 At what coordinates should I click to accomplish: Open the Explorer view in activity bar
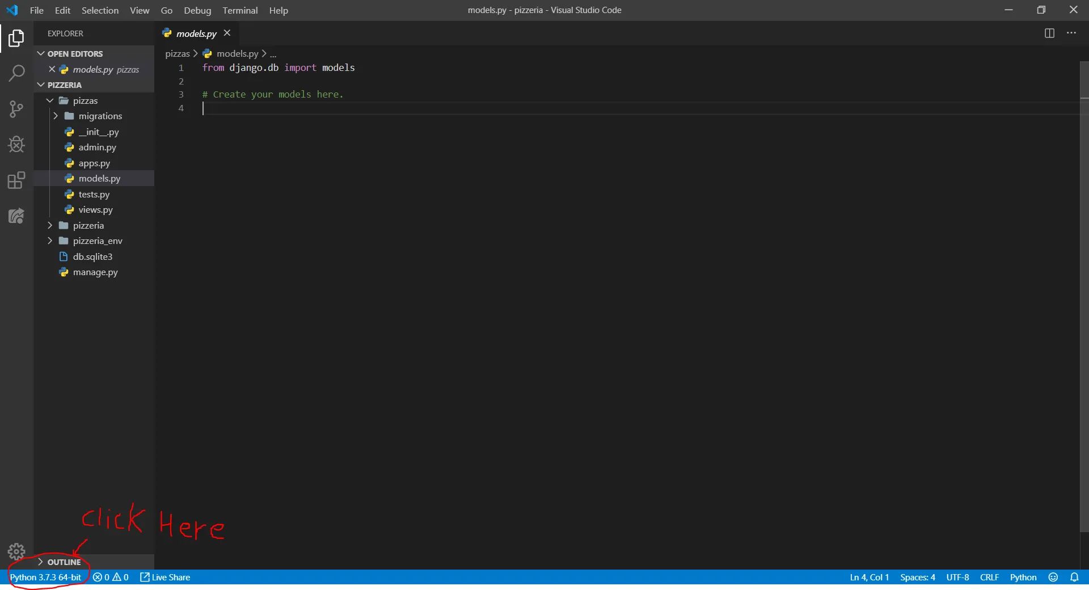pos(16,38)
